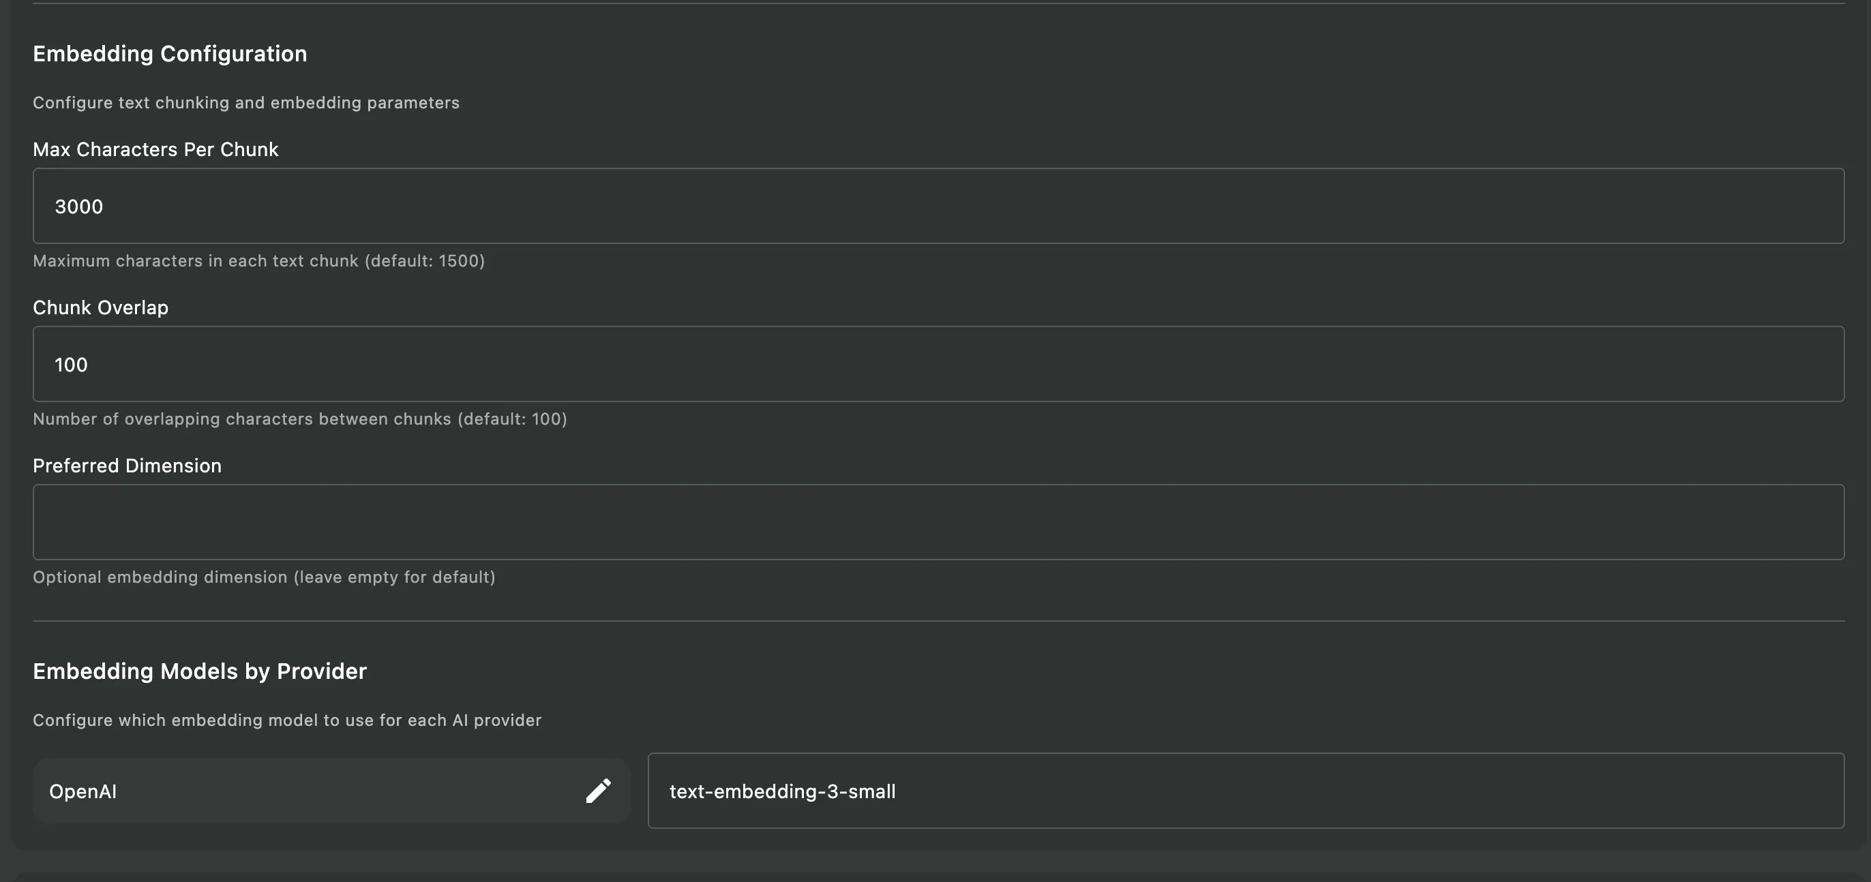
Task: Click the OpenAI provider name text
Action: pyautogui.click(x=82, y=791)
